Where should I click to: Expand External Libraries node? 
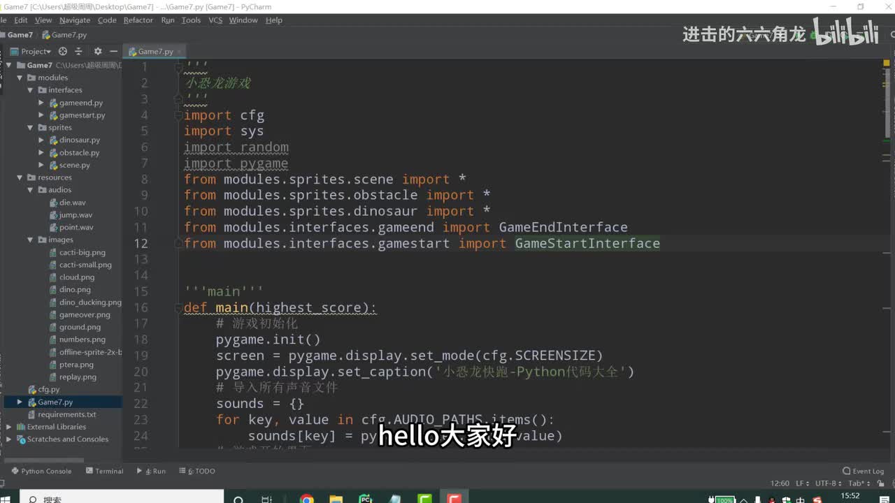pyautogui.click(x=9, y=427)
